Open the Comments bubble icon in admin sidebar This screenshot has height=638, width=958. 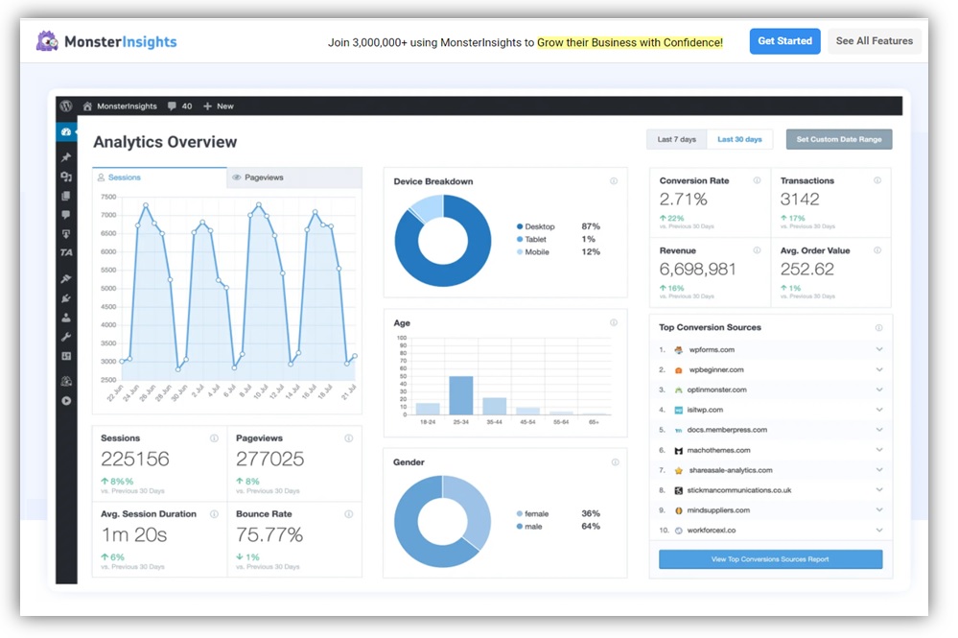click(65, 215)
